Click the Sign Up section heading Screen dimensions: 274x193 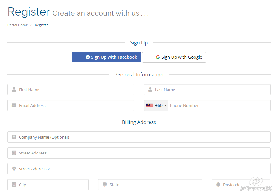(139, 43)
